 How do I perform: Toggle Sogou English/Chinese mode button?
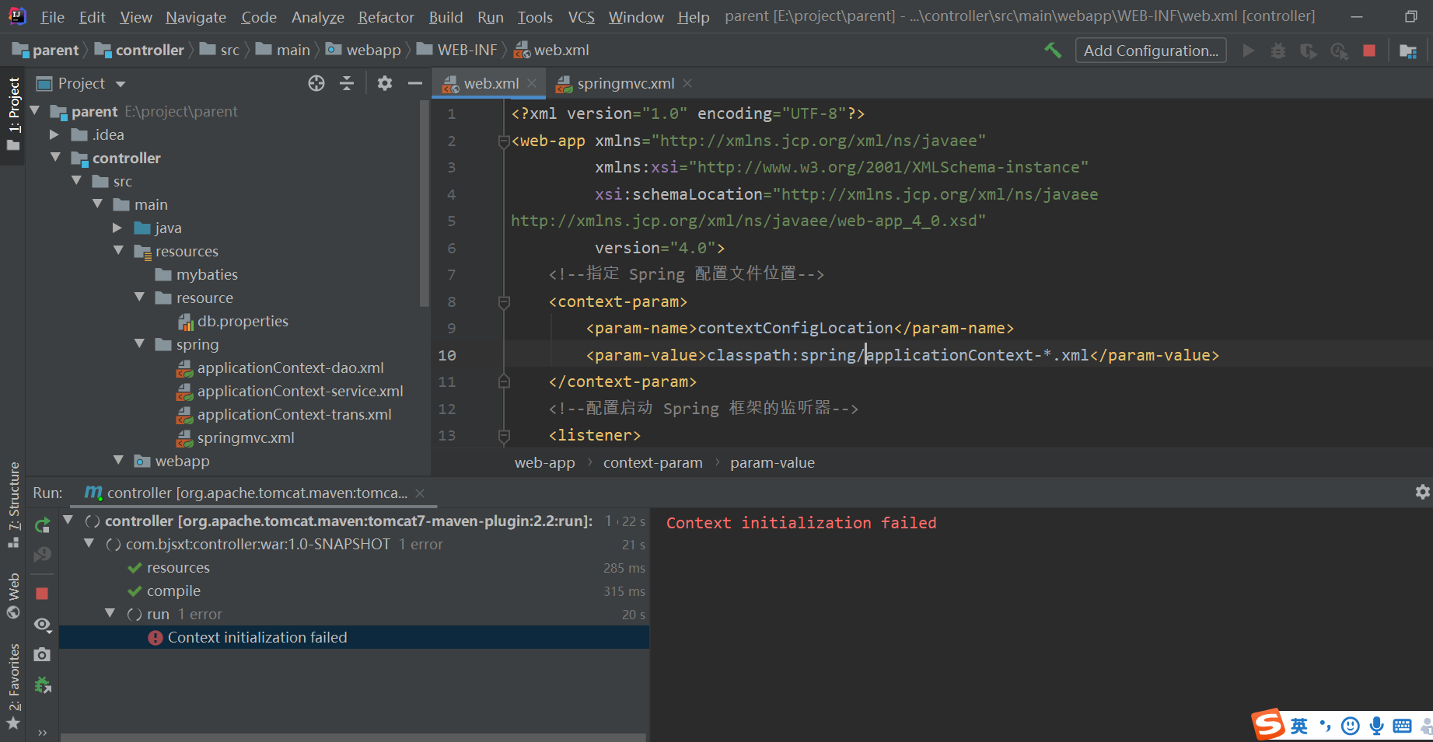coord(1299,726)
